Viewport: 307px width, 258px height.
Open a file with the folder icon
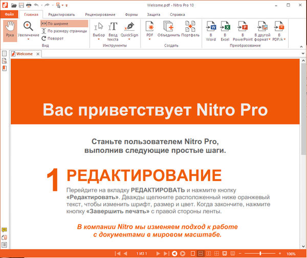14,5
